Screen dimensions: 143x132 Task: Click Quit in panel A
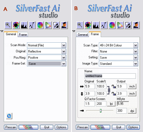coord(47,127)
